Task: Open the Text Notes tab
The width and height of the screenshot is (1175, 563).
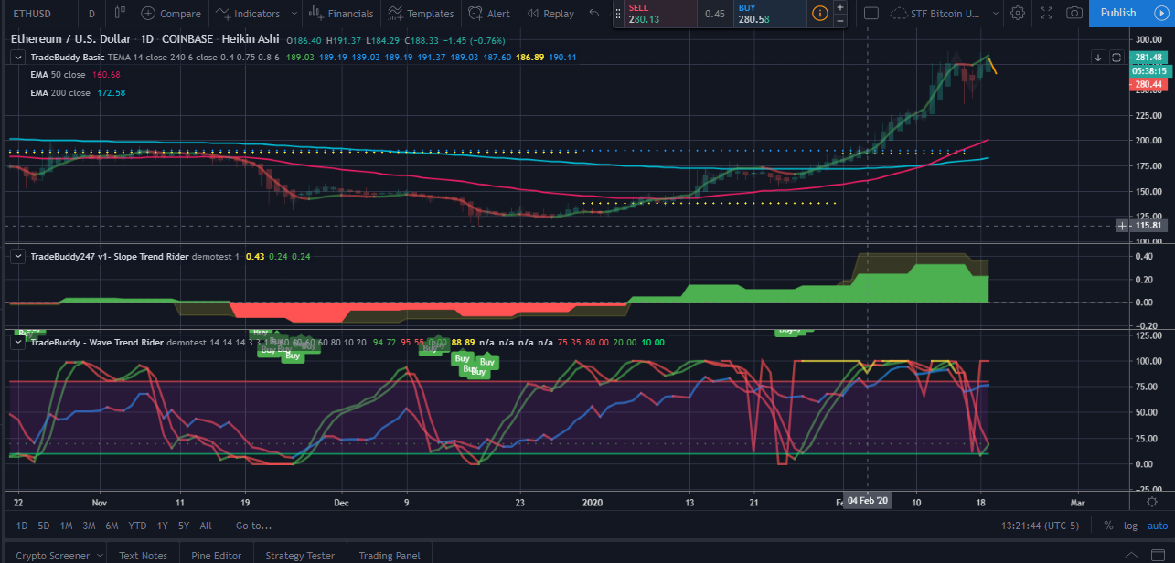Action: tap(143, 555)
